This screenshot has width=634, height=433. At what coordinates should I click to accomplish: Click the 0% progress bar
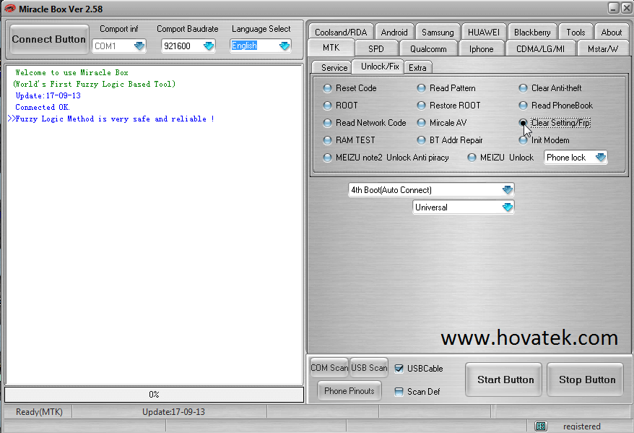pos(154,395)
